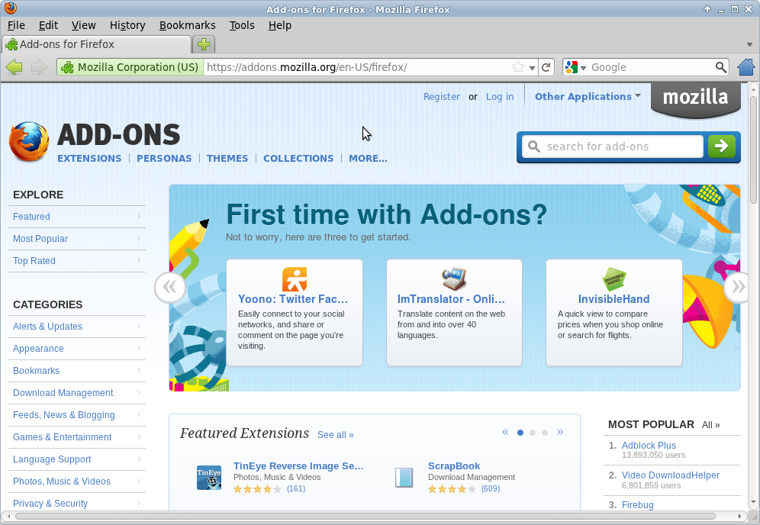Viewport: 760px width, 525px height.
Task: Click the Google search input field
Action: pyautogui.click(x=651, y=67)
